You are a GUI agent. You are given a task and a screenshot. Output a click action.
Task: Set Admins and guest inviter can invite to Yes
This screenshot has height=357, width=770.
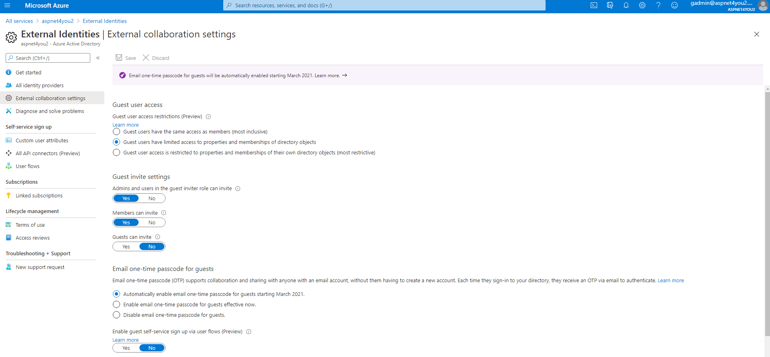click(126, 198)
